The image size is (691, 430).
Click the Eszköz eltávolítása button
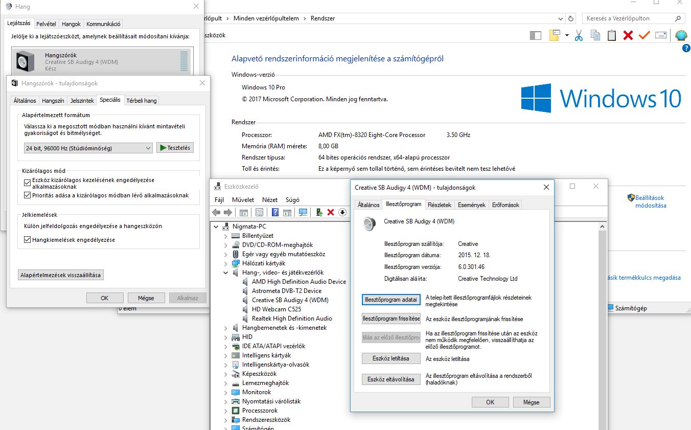391,379
